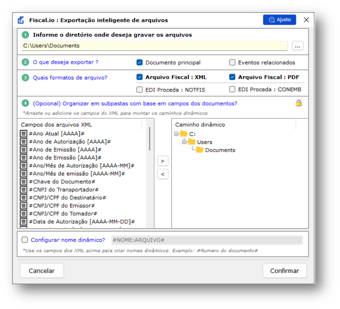Click the remove field left arrow button
The width and height of the screenshot is (340, 309).
coord(163,174)
